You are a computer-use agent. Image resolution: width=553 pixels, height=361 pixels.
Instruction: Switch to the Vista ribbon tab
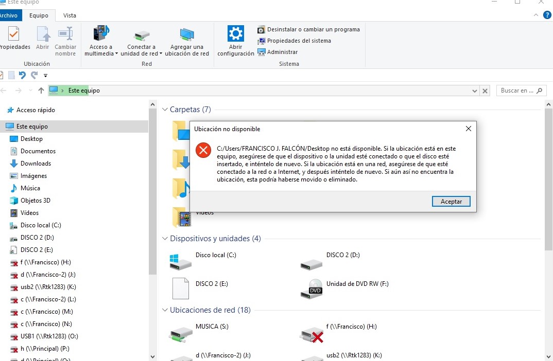point(70,15)
